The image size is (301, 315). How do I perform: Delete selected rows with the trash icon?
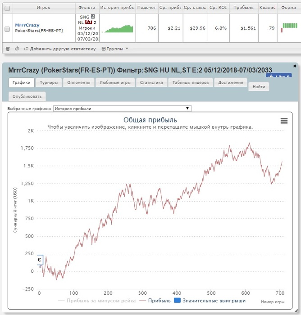coord(8,49)
